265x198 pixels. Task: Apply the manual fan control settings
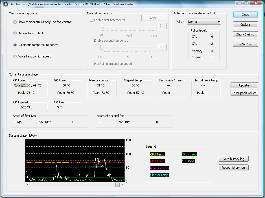pos(154,17)
